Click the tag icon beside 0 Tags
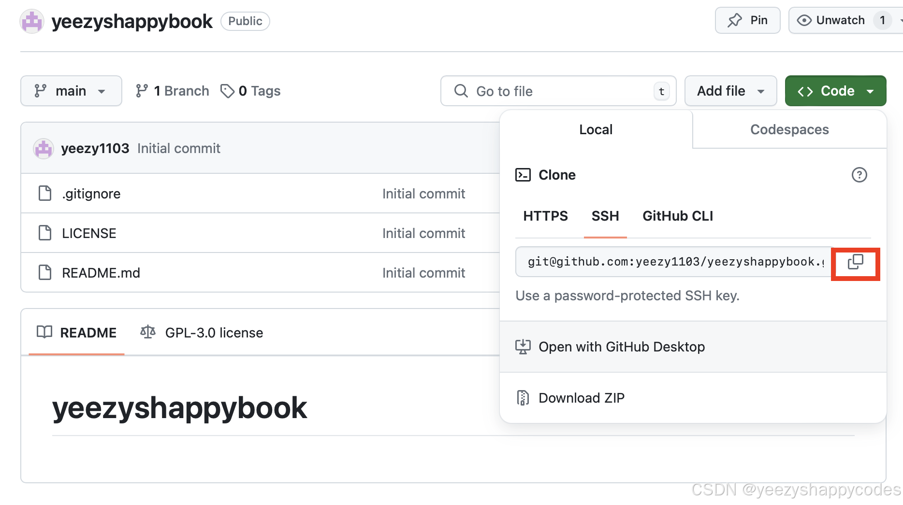 (x=227, y=91)
